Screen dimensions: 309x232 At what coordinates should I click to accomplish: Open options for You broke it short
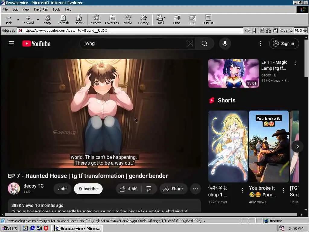[x=283, y=190]
